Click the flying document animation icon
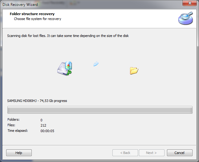This screenshot has width=199, height=162. (x=96, y=64)
